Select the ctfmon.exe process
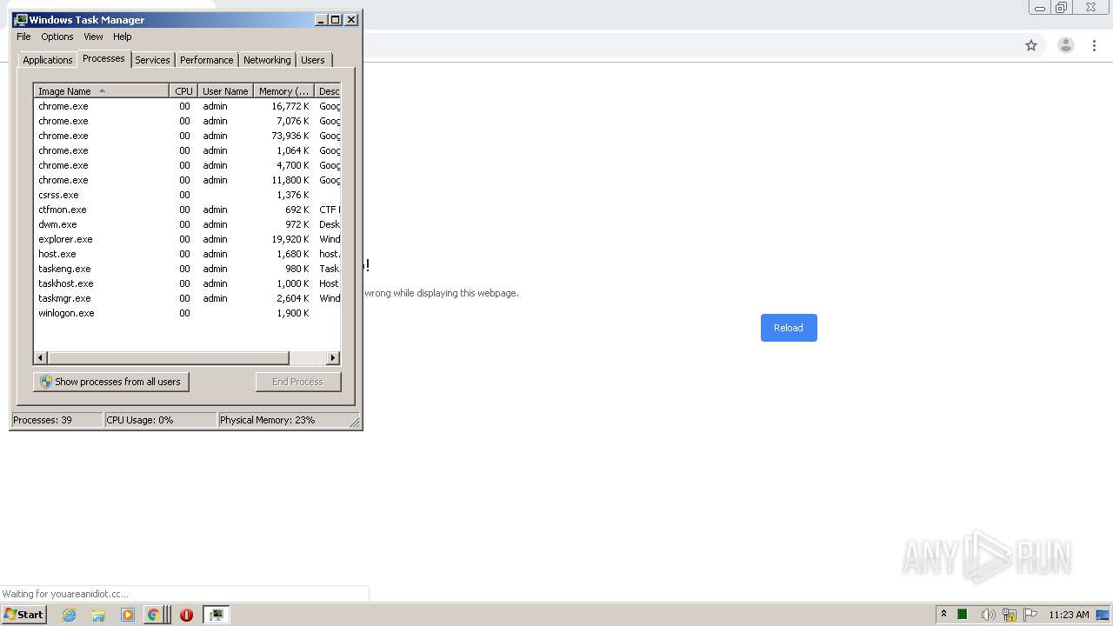 point(187,210)
